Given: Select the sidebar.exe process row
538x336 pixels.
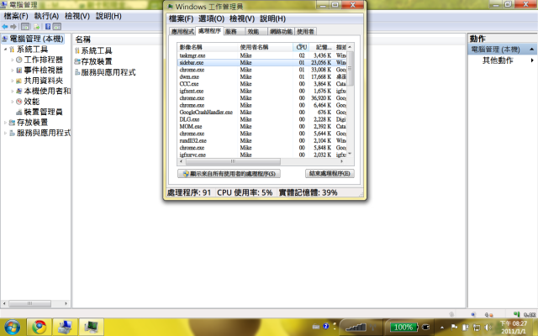Looking at the screenshot, I should (262, 62).
